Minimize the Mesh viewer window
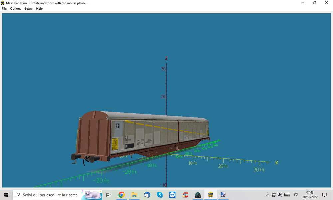This screenshot has height=200, width=333. [x=303, y=3]
